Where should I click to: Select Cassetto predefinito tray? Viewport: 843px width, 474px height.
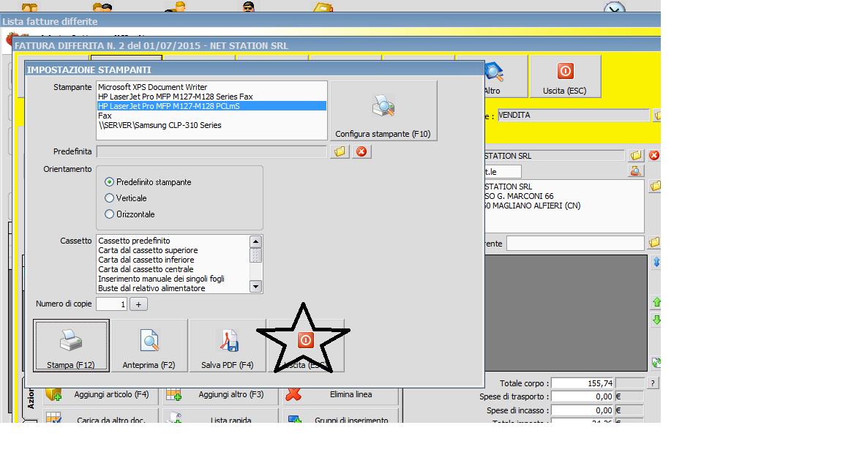click(173, 241)
